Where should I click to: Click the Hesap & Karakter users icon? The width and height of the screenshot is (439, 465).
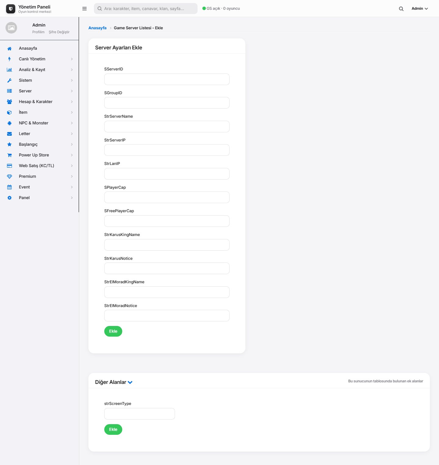pyautogui.click(x=9, y=102)
